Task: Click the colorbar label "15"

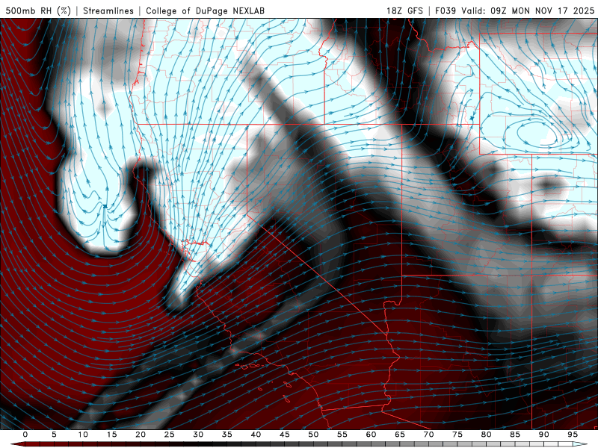Action: tap(111, 435)
